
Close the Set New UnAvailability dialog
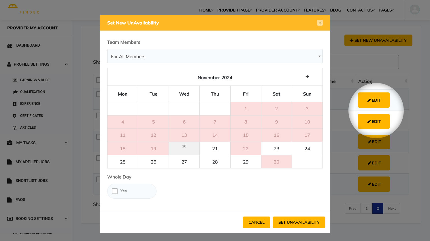(320, 23)
